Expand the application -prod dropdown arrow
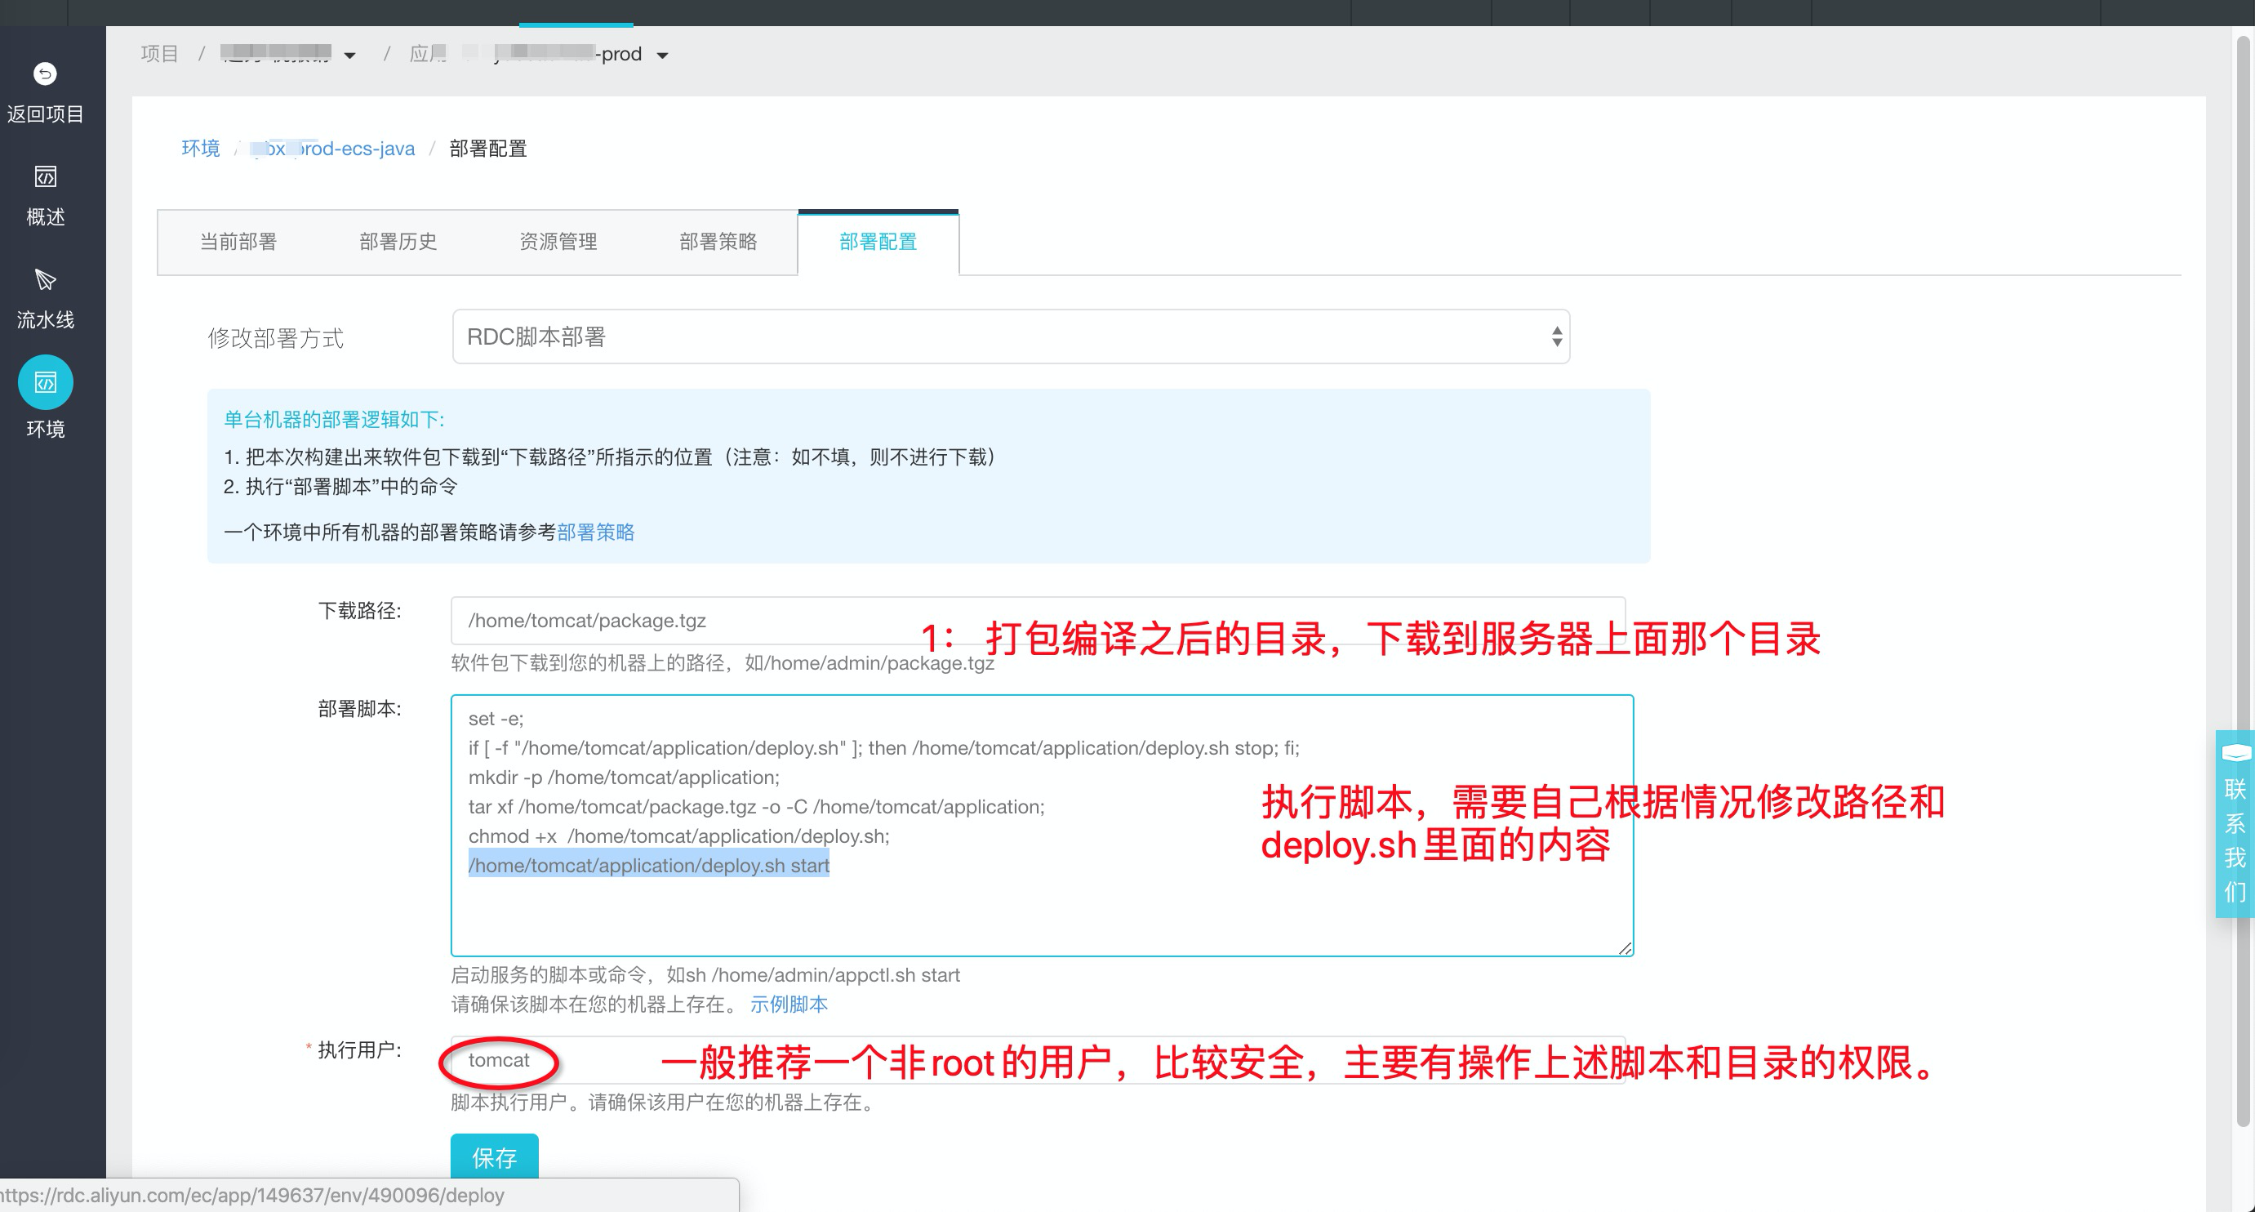 [663, 56]
